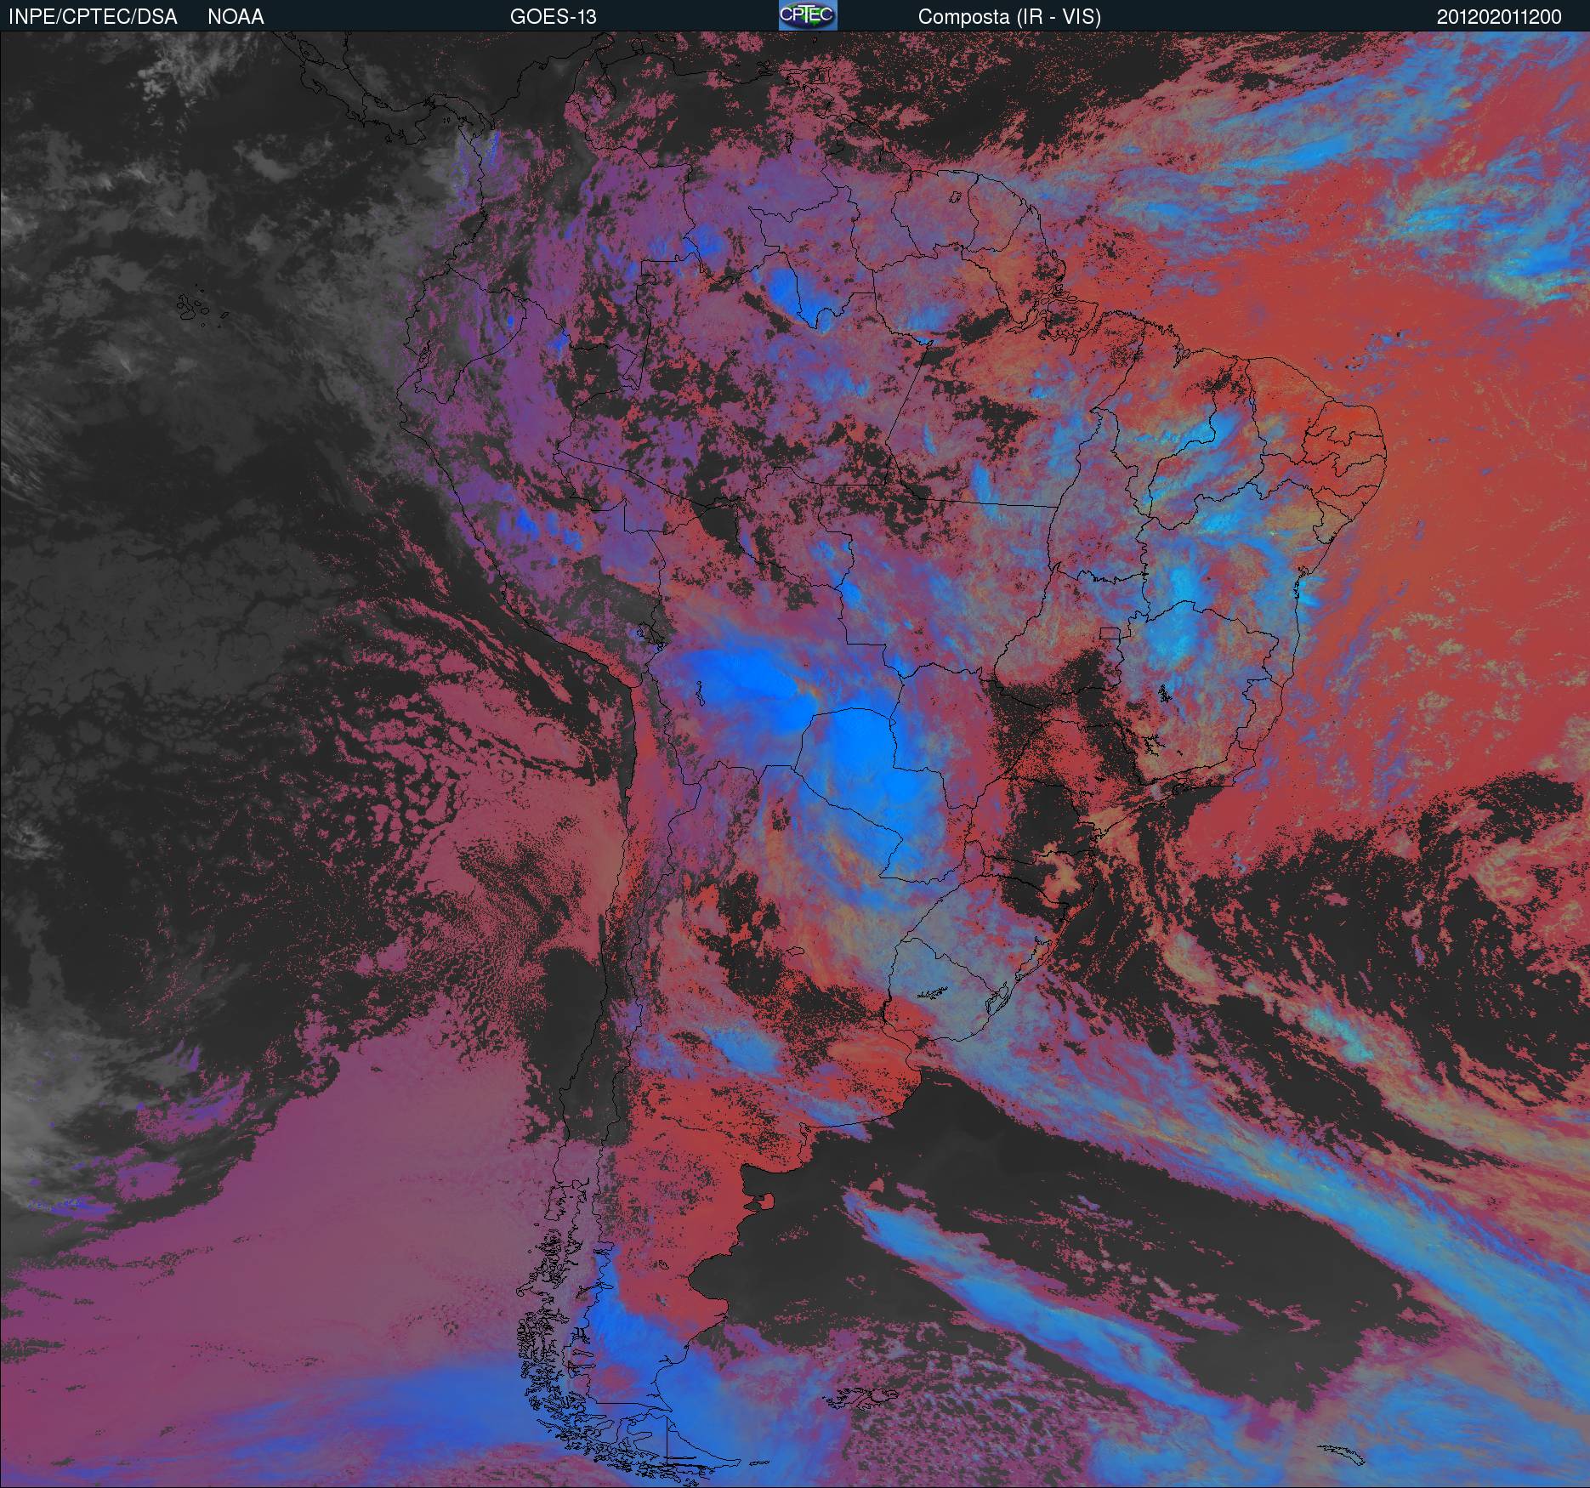Click the GOES-13 satellite label
1590x1488 pixels.
pyautogui.click(x=553, y=17)
